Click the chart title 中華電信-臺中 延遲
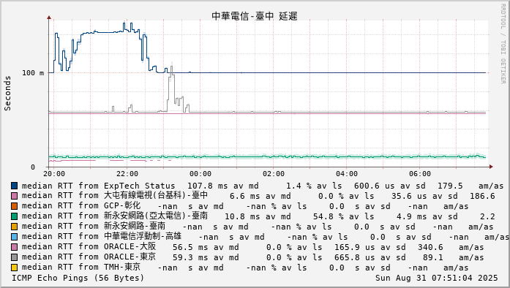 [x=255, y=16]
